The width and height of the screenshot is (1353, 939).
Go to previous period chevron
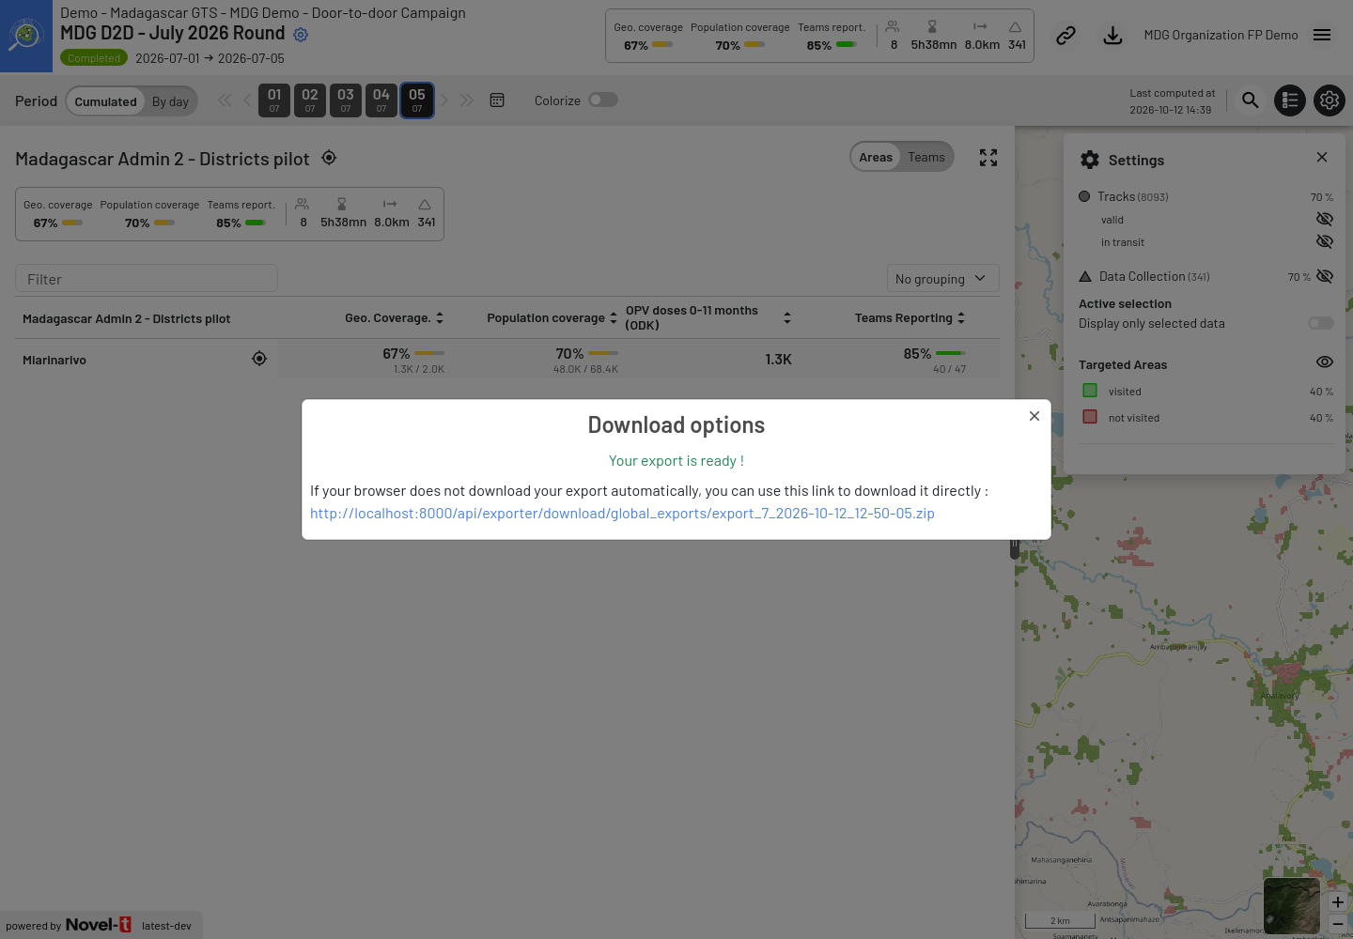[247, 100]
